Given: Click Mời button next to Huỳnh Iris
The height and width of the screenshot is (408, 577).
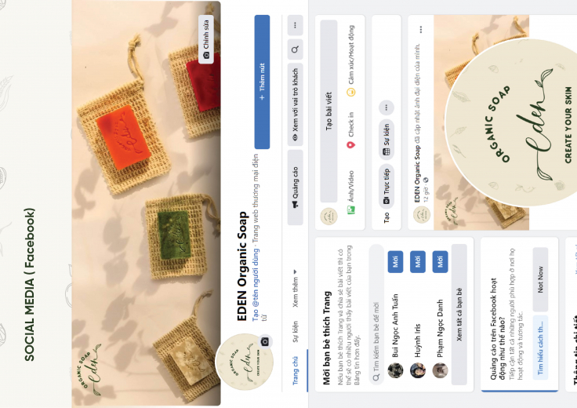Looking at the screenshot, I should 418,262.
